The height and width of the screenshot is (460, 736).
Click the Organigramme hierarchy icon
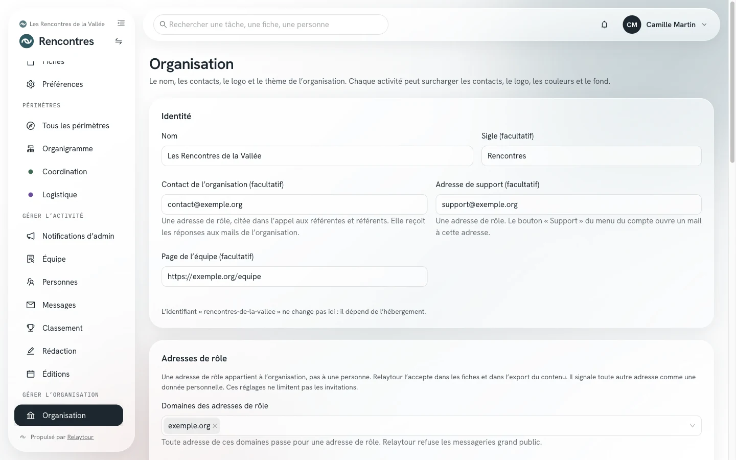(31, 149)
